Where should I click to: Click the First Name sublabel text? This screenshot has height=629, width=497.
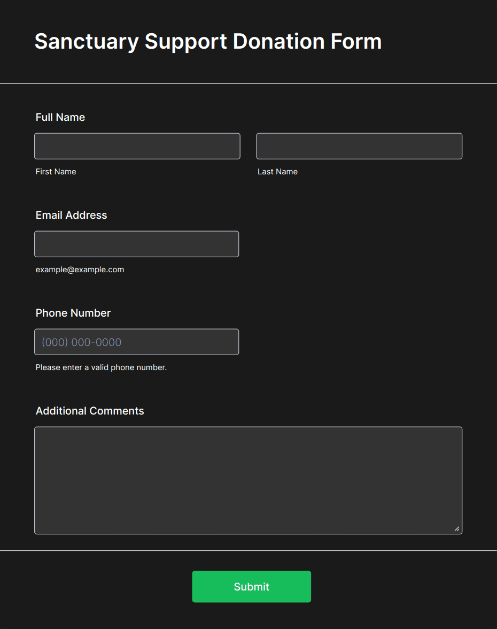(x=56, y=172)
